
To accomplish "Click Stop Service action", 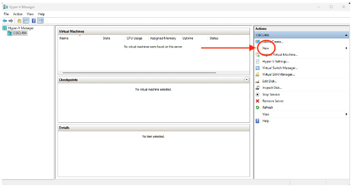I will 271,95.
